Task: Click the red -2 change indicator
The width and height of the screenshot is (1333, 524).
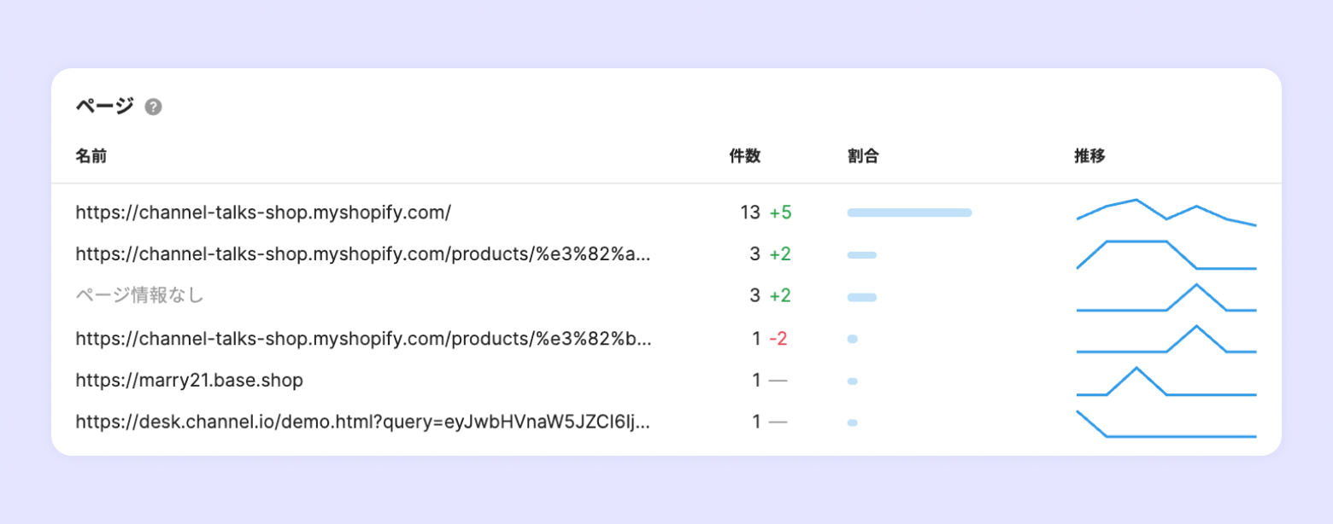Action: (778, 339)
